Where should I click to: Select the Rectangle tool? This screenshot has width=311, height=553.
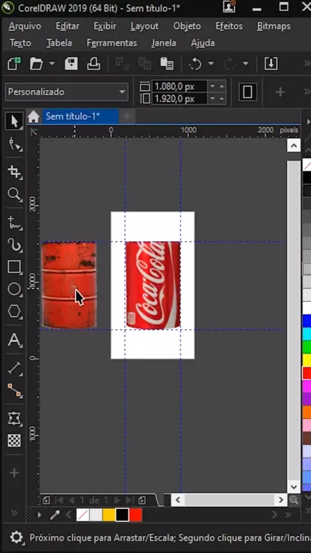pyautogui.click(x=14, y=267)
